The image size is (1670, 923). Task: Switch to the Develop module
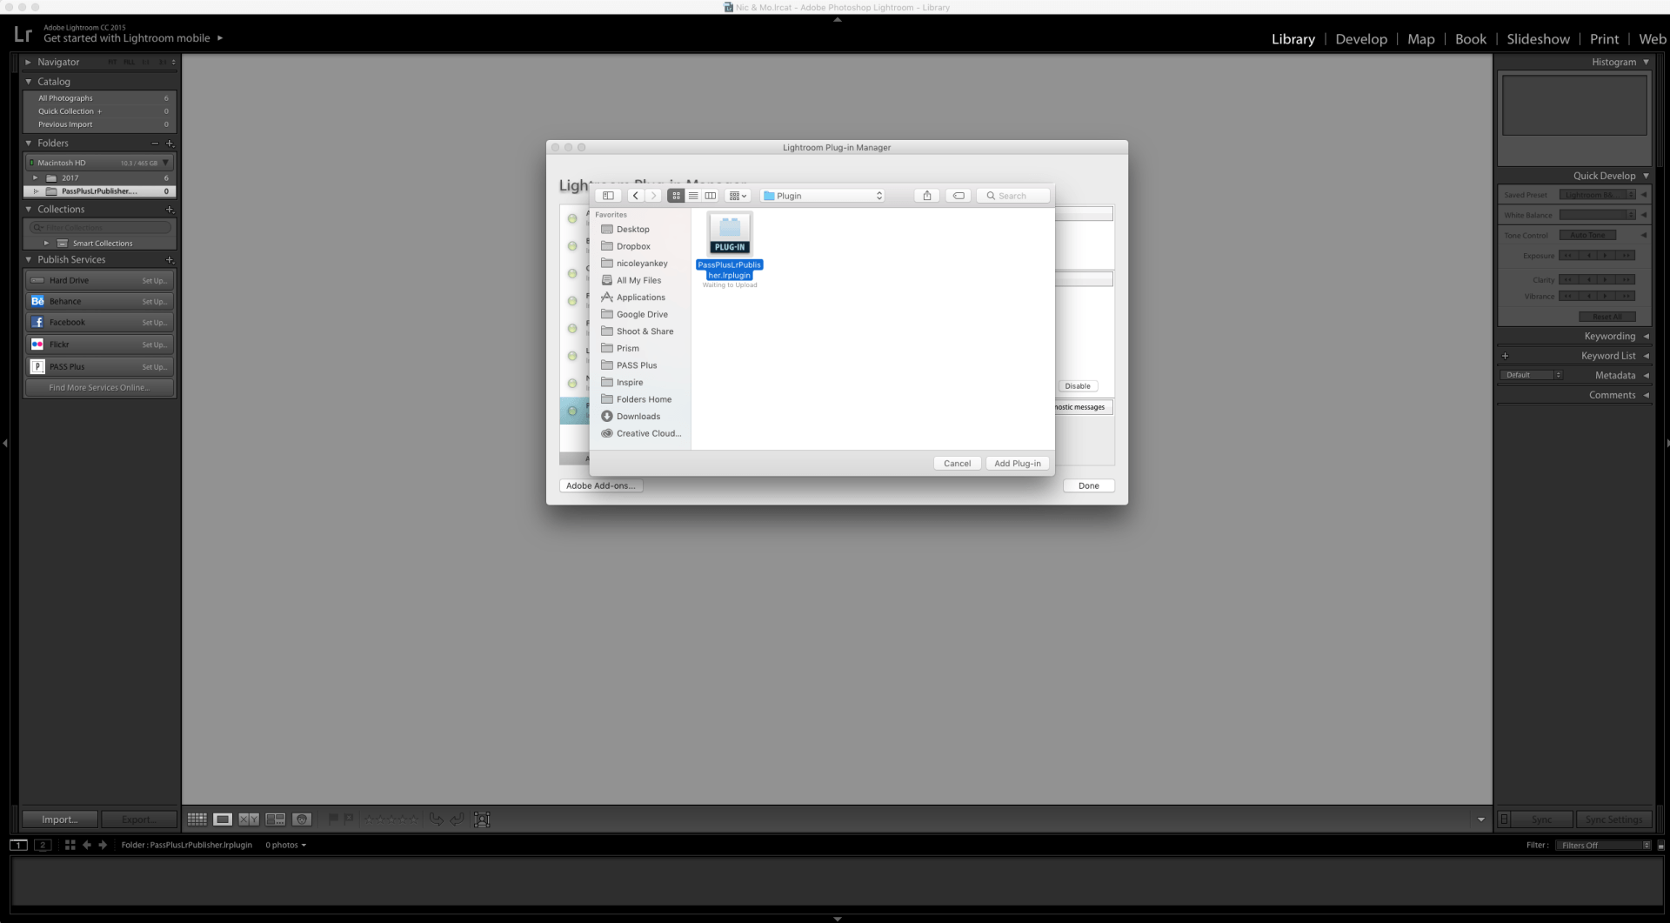[x=1361, y=39]
